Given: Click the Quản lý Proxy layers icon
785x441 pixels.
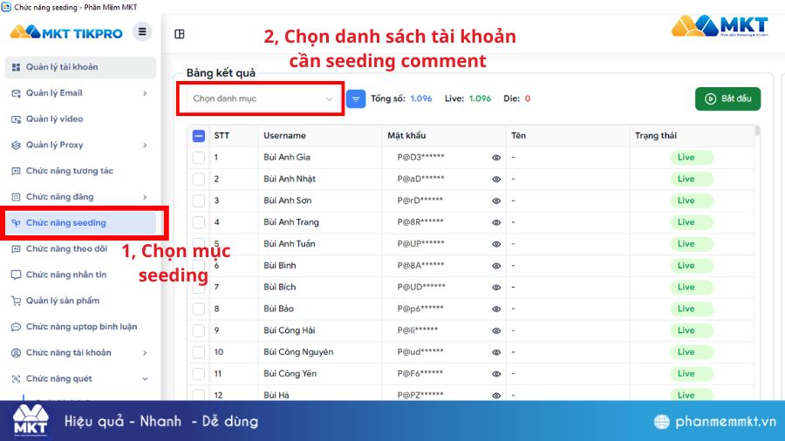Looking at the screenshot, I should 16,145.
